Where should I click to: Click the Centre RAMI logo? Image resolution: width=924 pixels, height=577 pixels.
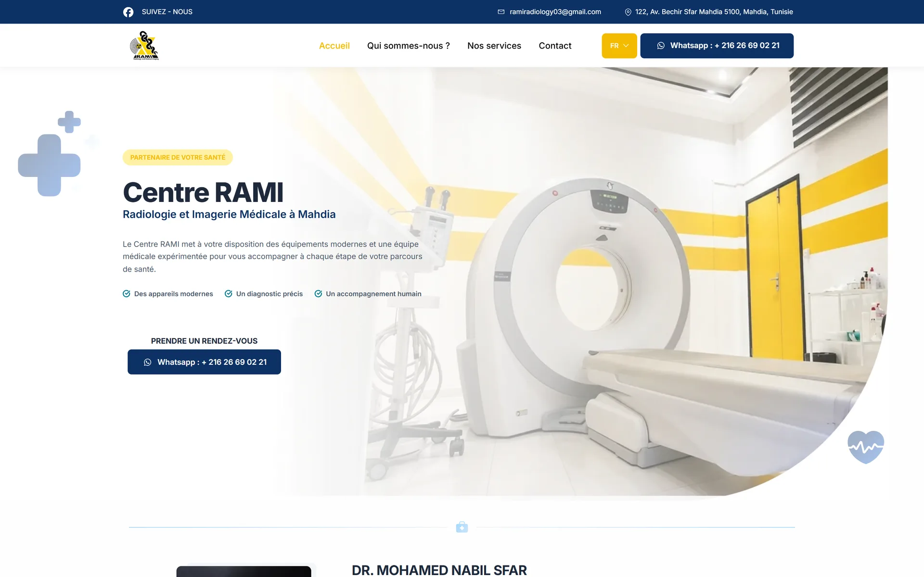point(144,46)
